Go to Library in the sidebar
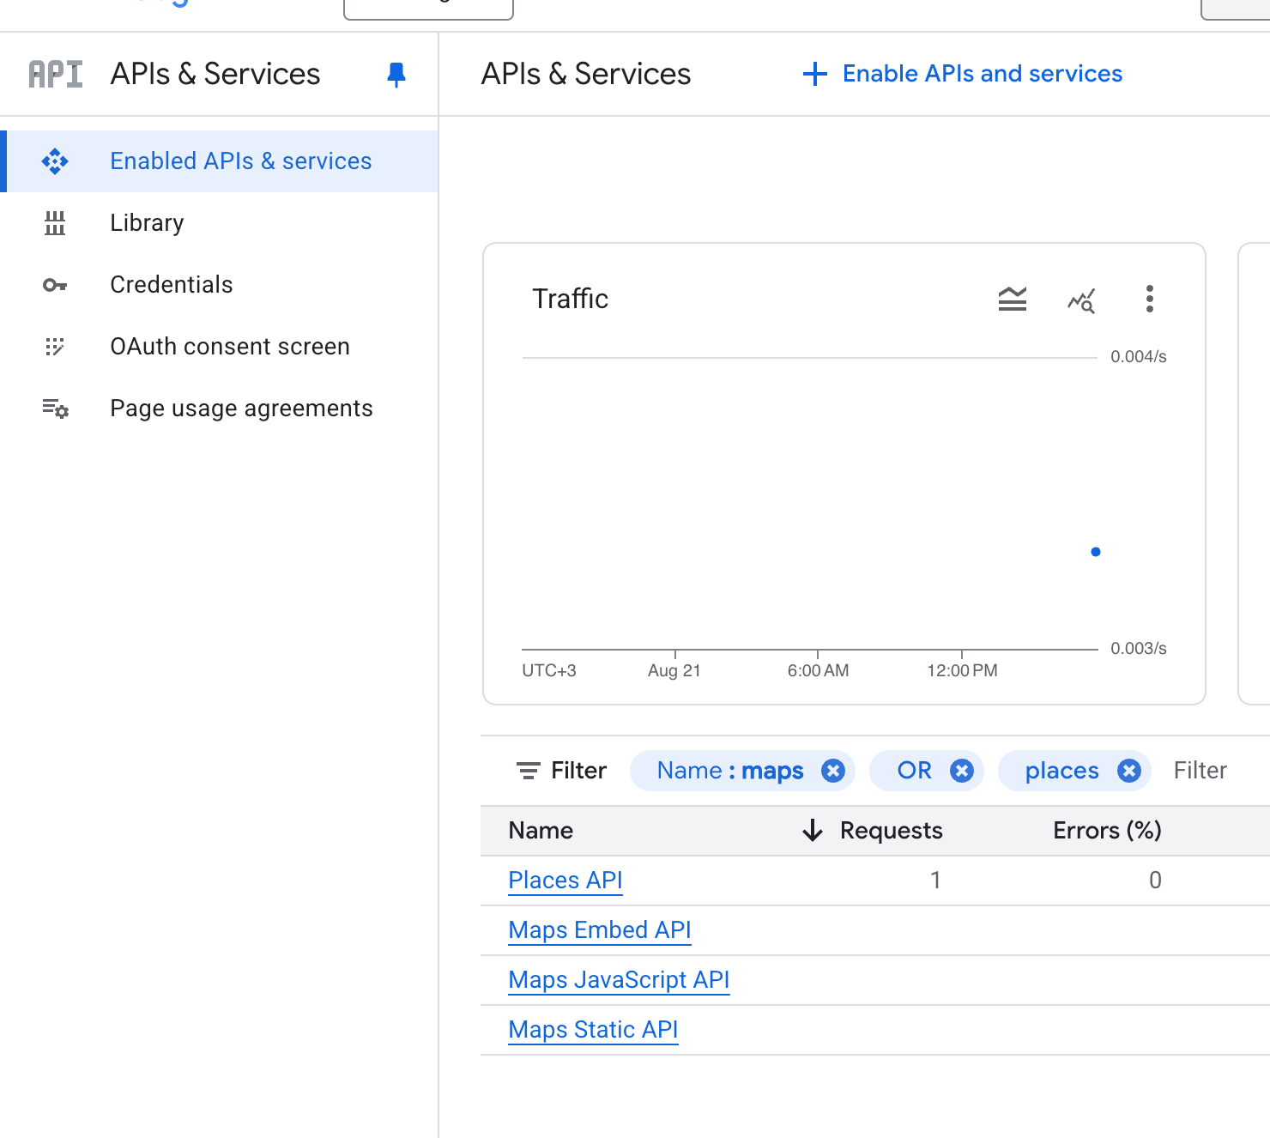The image size is (1270, 1138). 147,223
